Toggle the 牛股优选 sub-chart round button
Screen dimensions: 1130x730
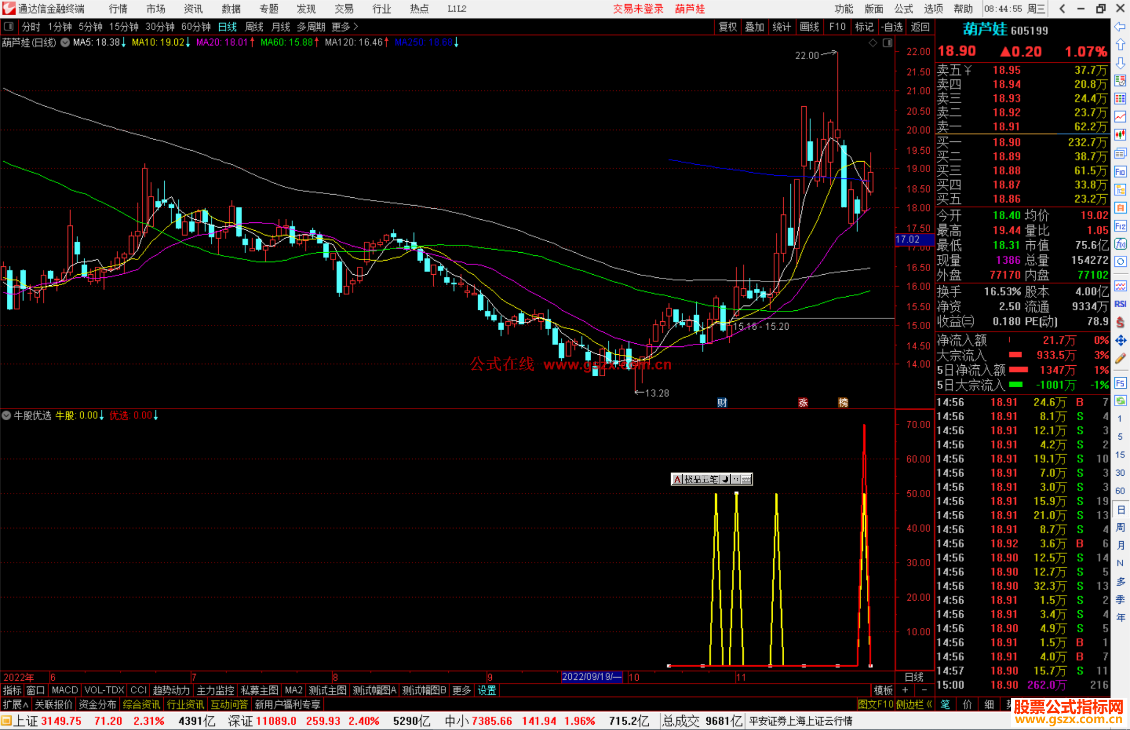click(x=6, y=415)
